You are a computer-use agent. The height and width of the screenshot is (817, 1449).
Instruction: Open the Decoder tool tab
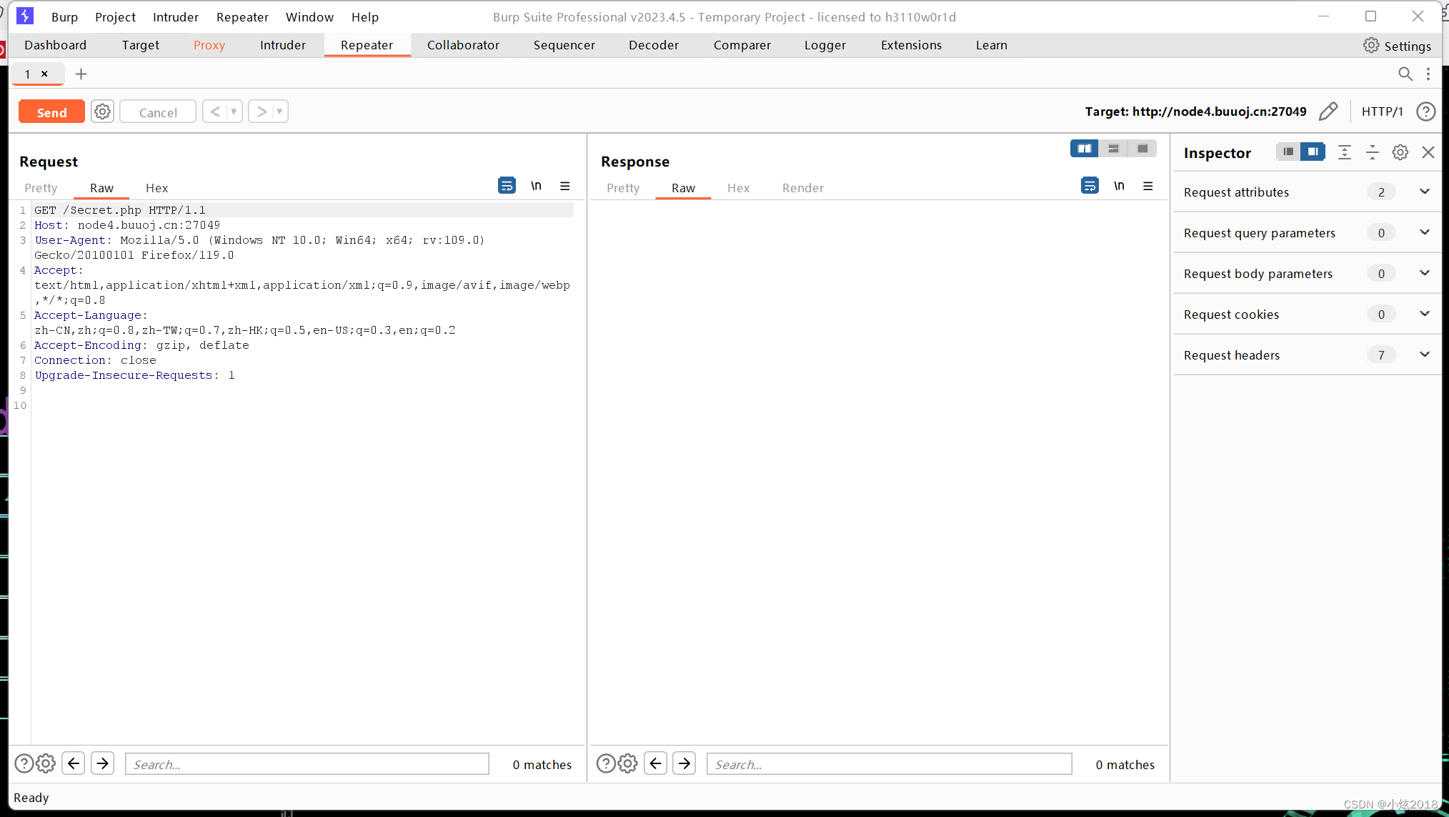point(654,45)
